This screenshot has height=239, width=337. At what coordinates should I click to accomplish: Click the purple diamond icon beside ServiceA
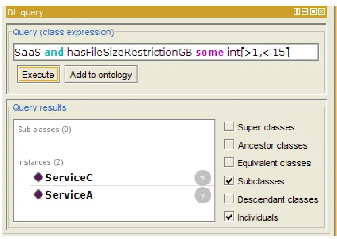38,194
